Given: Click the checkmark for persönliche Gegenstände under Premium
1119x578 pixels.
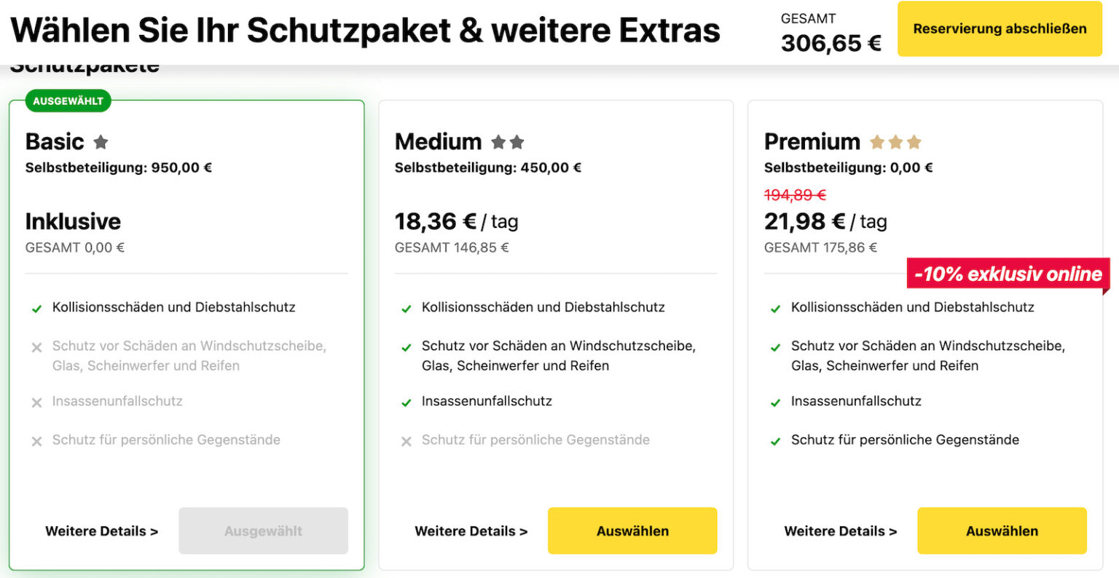Looking at the screenshot, I should (775, 440).
